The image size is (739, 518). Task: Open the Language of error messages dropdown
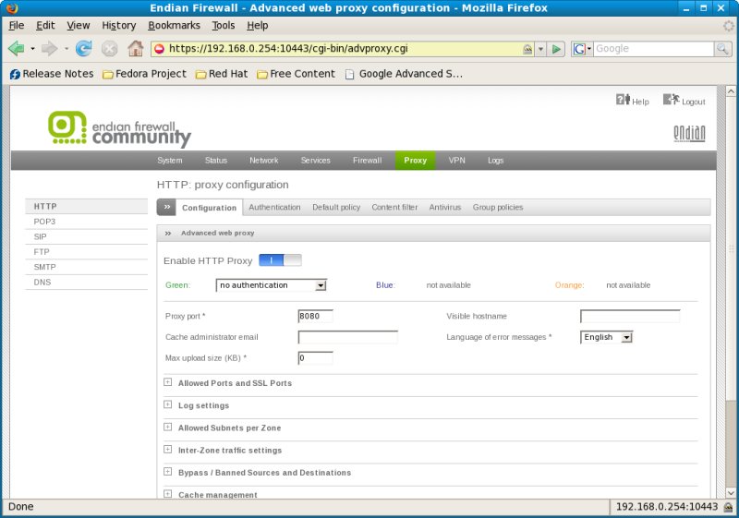pos(606,337)
